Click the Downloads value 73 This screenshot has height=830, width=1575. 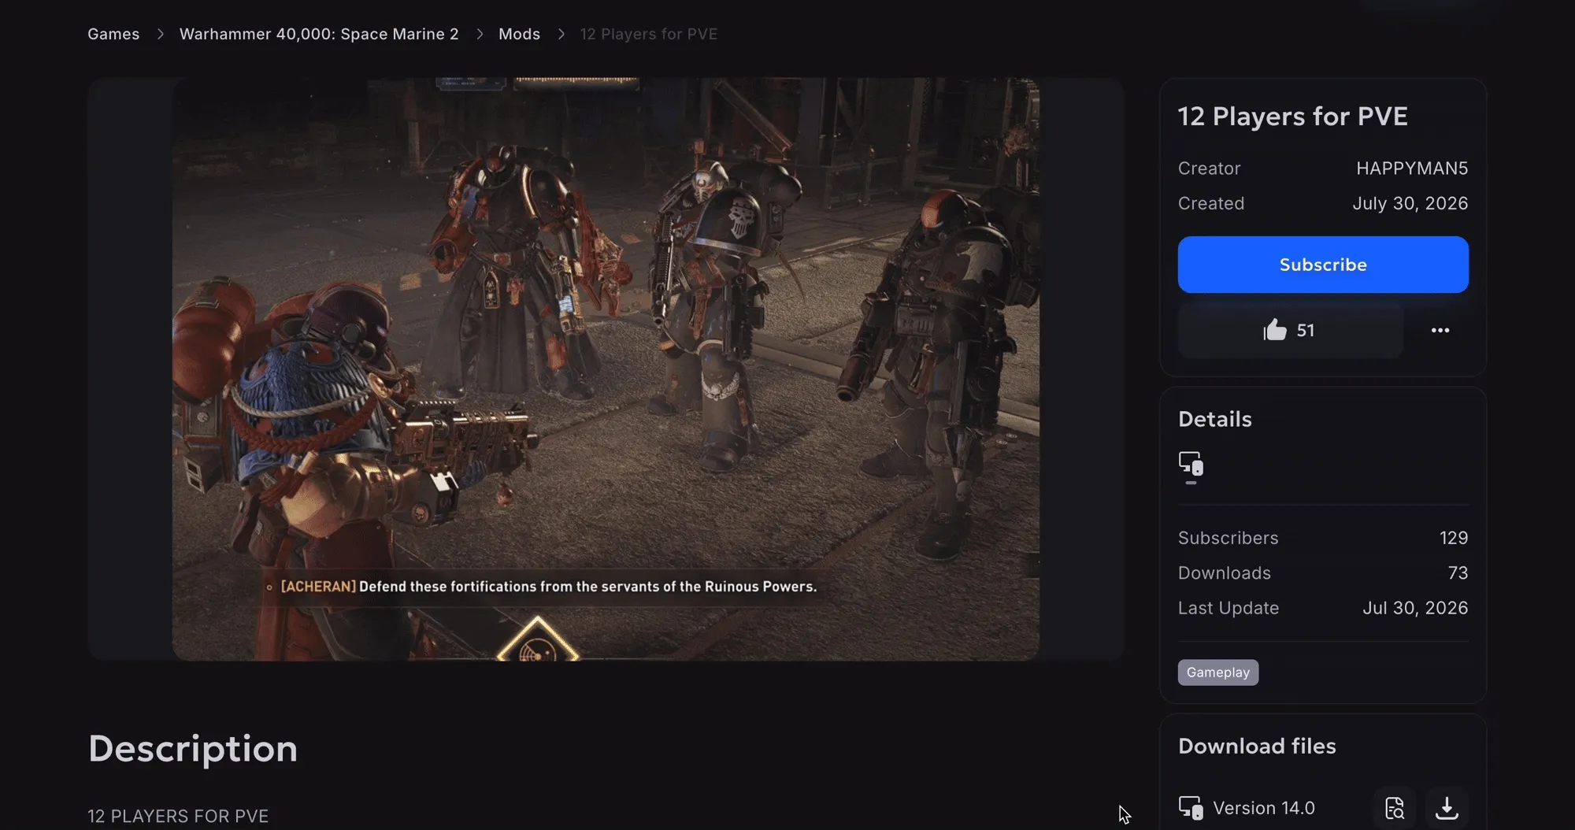[x=1458, y=573]
